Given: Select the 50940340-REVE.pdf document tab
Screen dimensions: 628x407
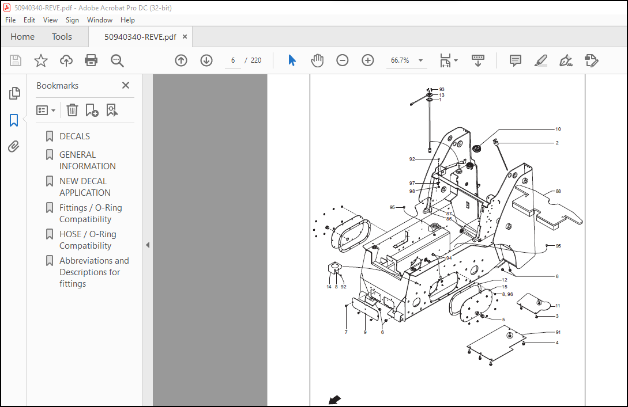Looking at the screenshot, I should pos(140,37).
